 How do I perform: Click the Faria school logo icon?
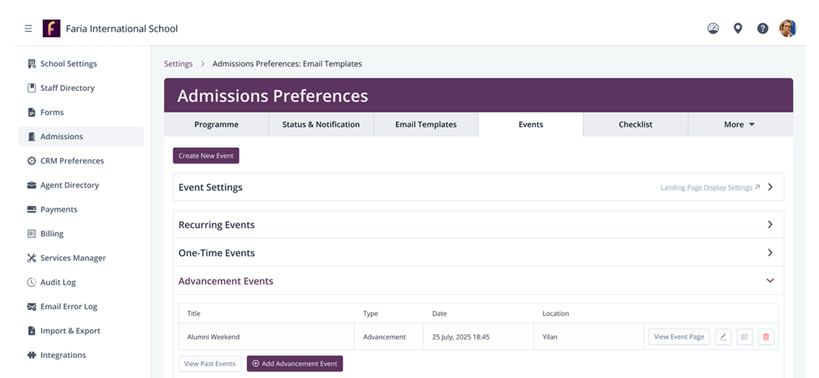tap(51, 29)
